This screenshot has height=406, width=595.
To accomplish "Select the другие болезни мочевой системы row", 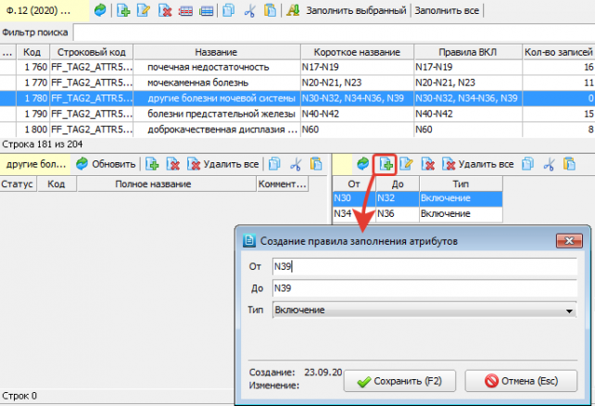I will (297, 98).
